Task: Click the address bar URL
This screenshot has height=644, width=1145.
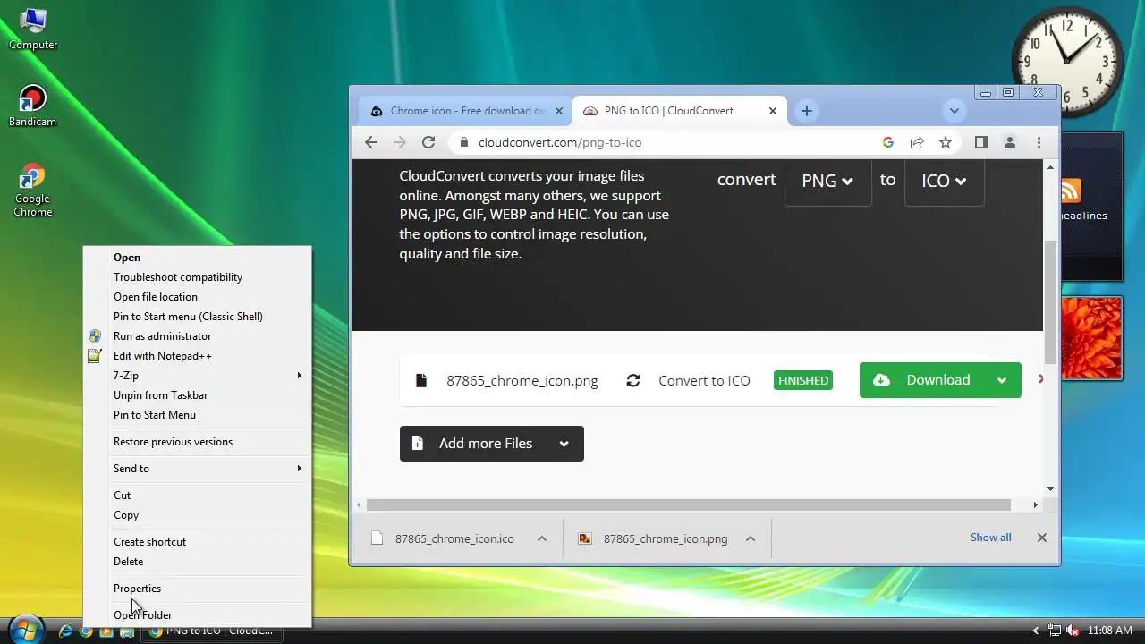Action: click(560, 142)
